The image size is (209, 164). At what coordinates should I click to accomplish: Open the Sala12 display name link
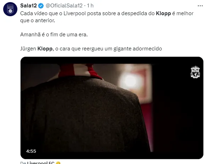point(29,6)
